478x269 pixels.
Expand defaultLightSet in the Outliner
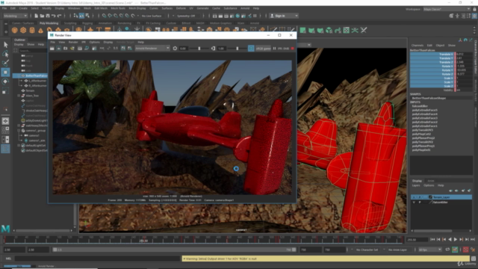[19, 146]
